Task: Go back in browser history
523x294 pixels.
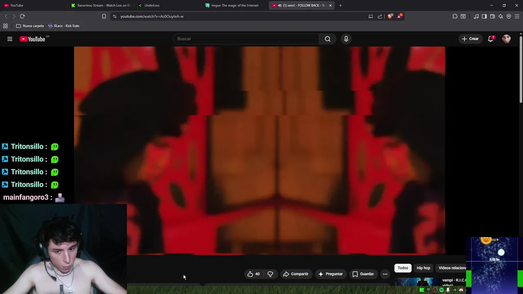Action: (6, 16)
